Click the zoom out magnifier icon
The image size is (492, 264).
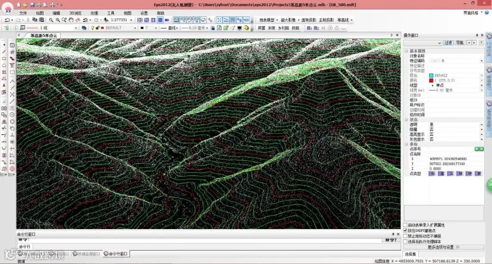click(x=51, y=20)
